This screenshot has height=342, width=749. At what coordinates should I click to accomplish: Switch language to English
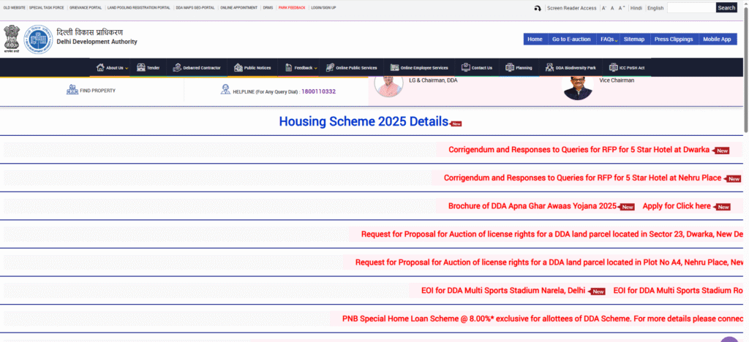pyautogui.click(x=655, y=8)
